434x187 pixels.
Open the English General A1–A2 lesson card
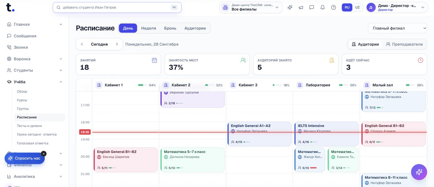[259, 134]
